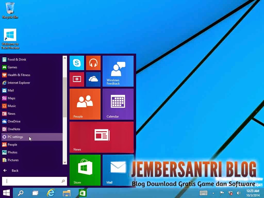Select People in the app list
Screen dimensions: 264x198
(x=32, y=145)
